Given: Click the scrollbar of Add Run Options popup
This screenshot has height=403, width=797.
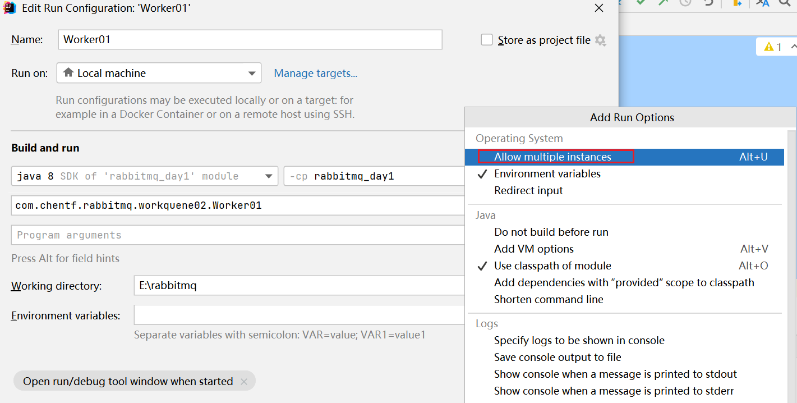Looking at the screenshot, I should [x=791, y=267].
